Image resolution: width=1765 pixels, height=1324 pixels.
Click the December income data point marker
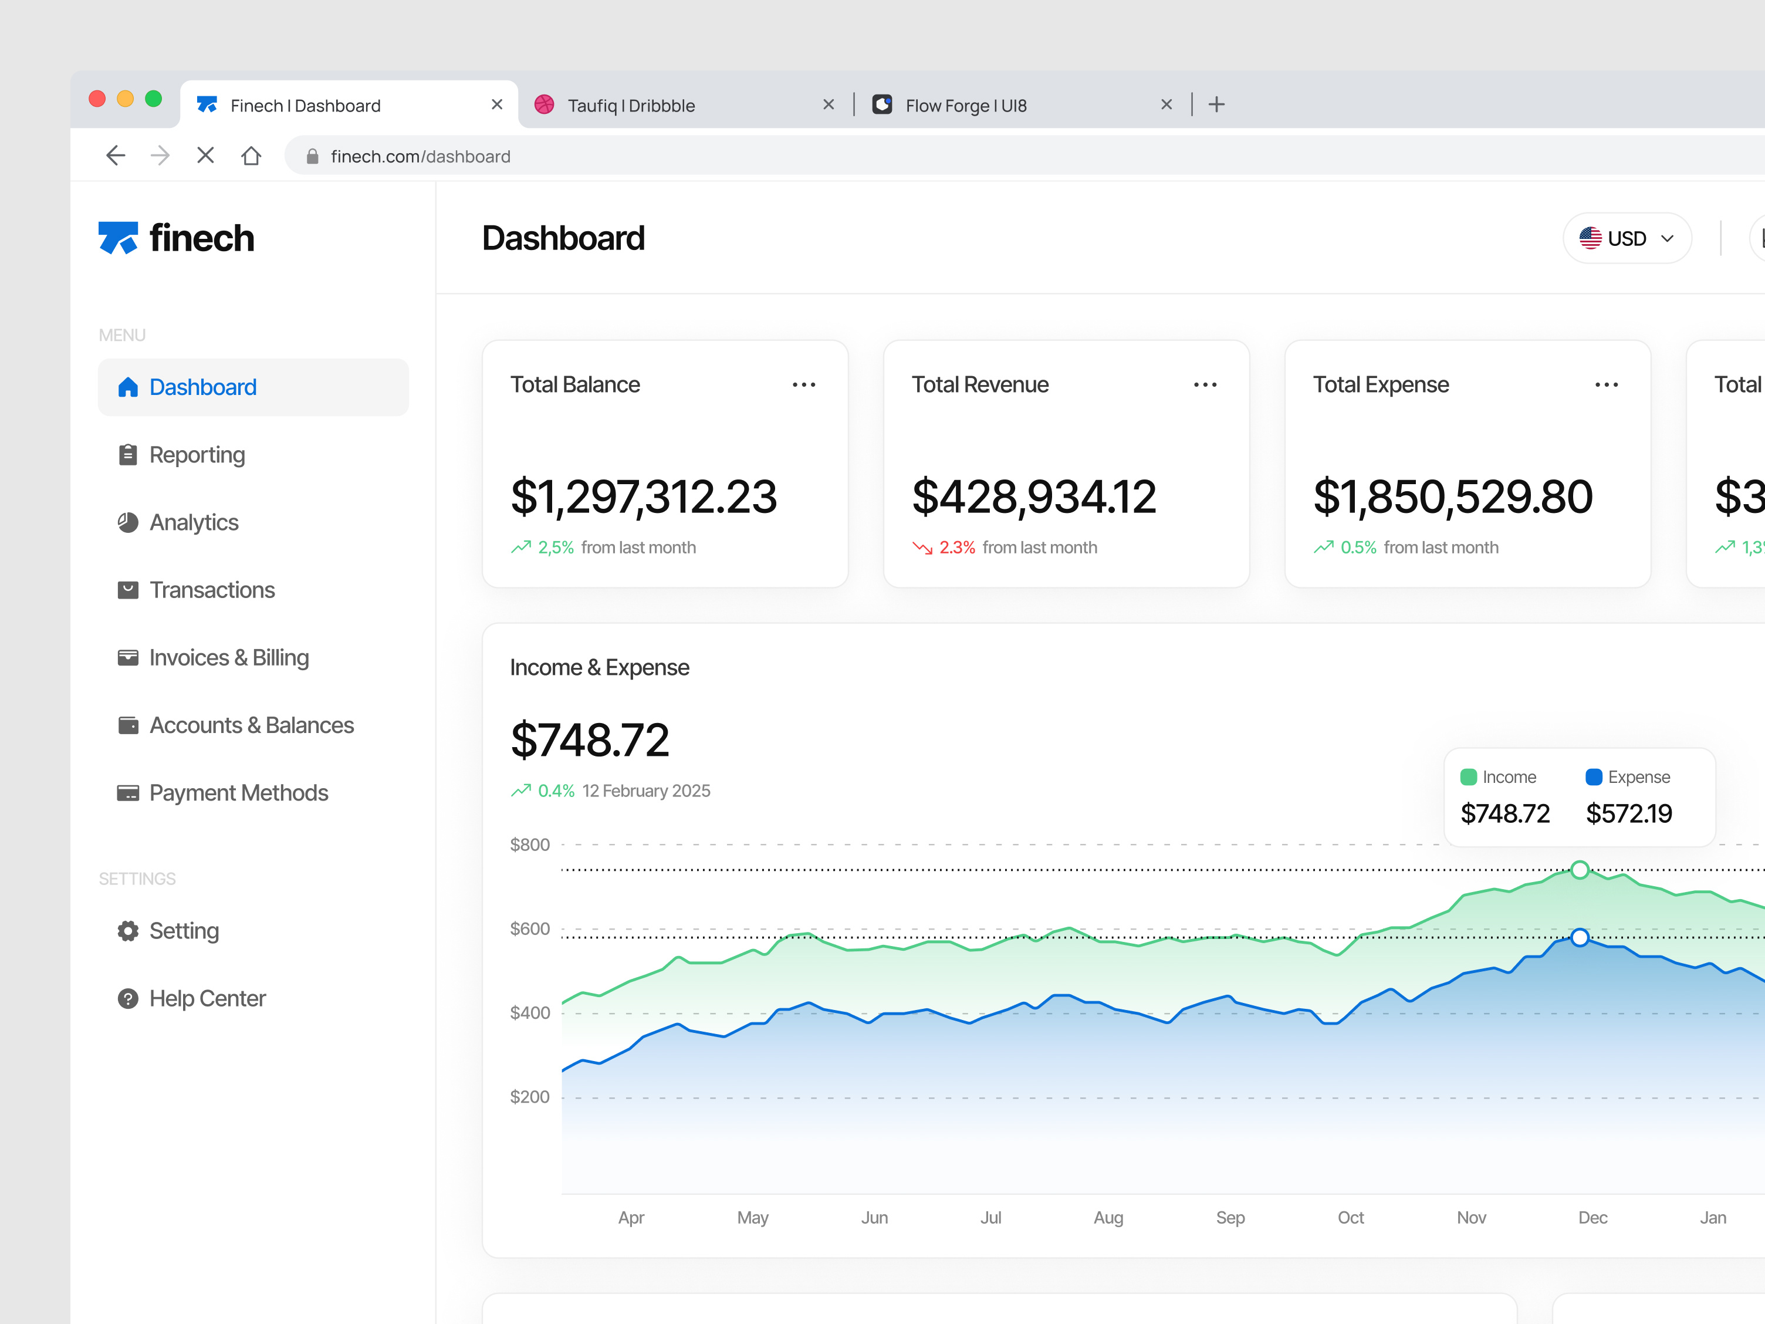[x=1580, y=870]
